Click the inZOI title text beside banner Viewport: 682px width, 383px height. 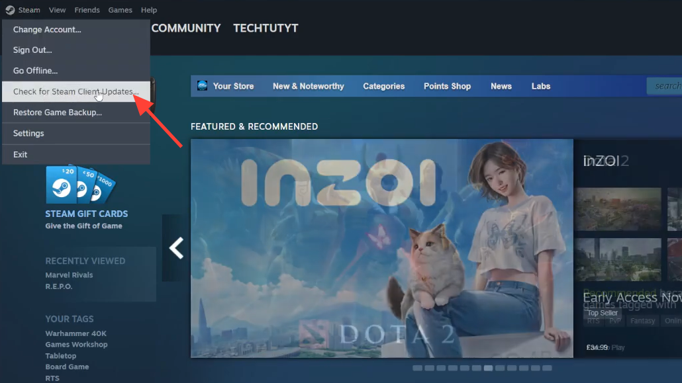[601, 161]
